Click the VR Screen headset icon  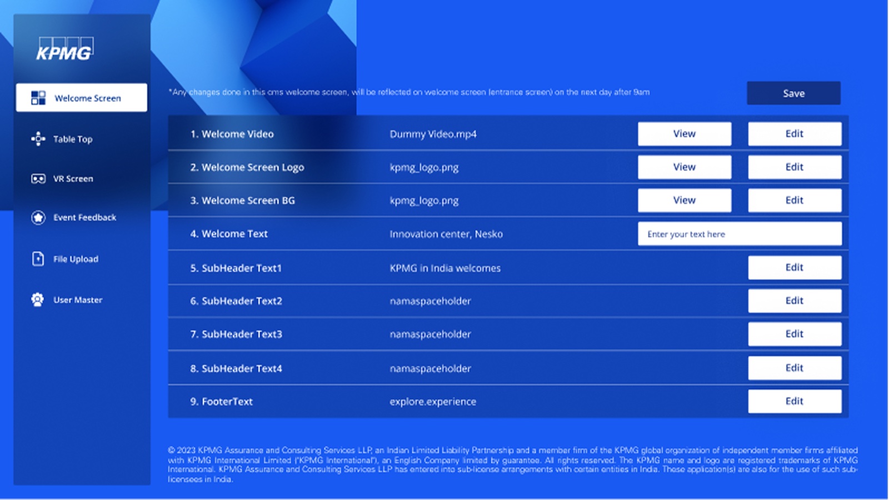(38, 179)
